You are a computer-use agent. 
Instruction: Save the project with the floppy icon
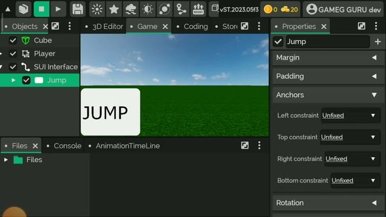pyautogui.click(x=78, y=9)
